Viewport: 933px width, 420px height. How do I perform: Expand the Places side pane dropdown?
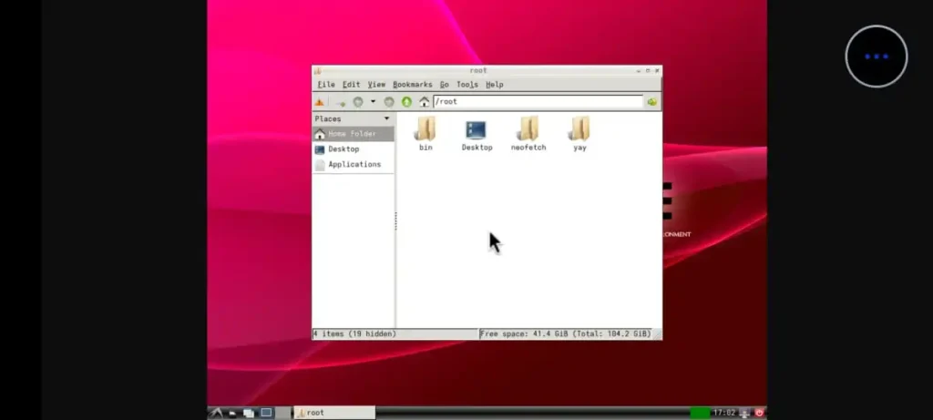[x=386, y=118]
